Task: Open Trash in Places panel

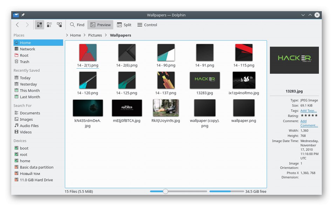Action: pyautogui.click(x=38, y=62)
